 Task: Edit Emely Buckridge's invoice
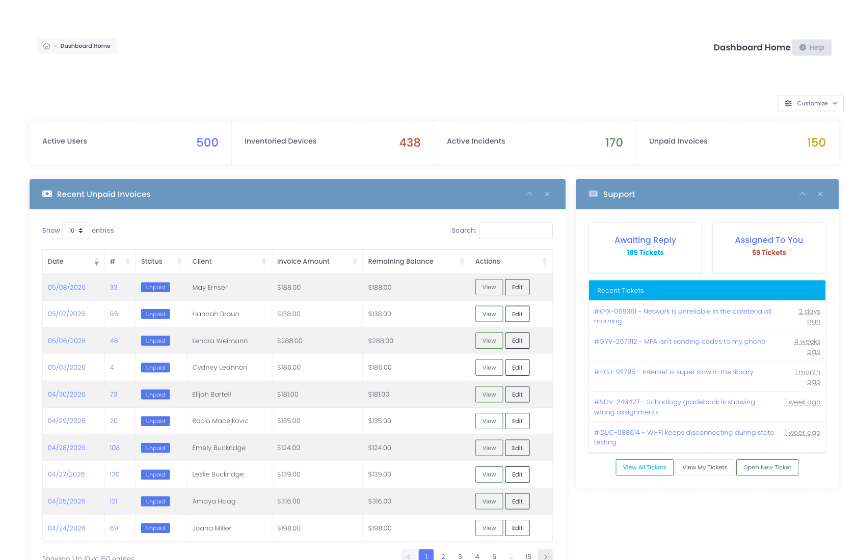coord(517,448)
